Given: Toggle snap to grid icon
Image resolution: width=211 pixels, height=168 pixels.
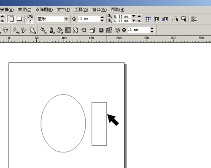Looking at the screenshot, I should (x=148, y=19).
